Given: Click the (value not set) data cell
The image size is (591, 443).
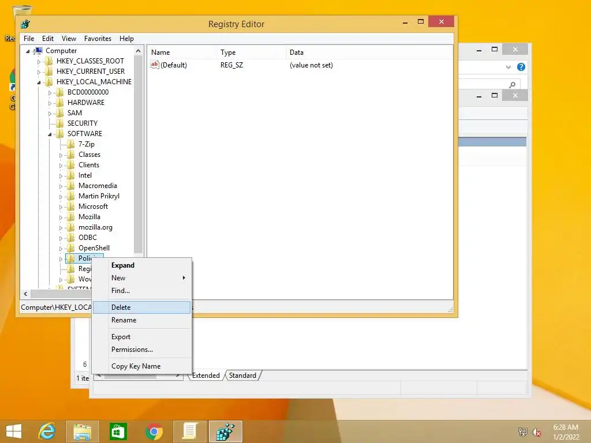Looking at the screenshot, I should (311, 65).
